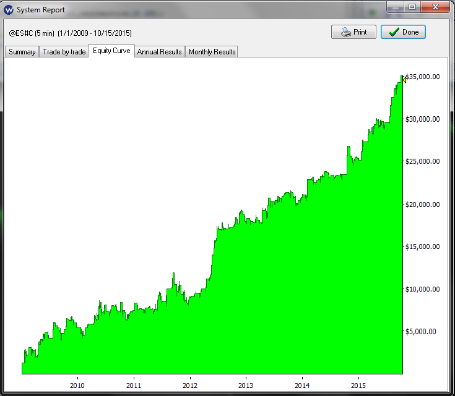Close the System Report window
Screen dimensions: 455x396
click(x=435, y=7)
